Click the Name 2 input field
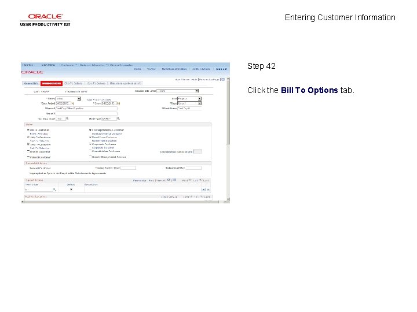The height and width of the screenshot is (312, 417). tap(86, 114)
